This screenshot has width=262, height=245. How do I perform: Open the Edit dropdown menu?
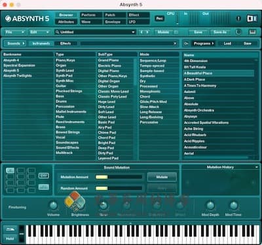pos(39,32)
